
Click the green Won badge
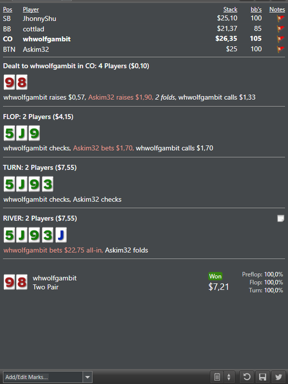(x=215, y=276)
